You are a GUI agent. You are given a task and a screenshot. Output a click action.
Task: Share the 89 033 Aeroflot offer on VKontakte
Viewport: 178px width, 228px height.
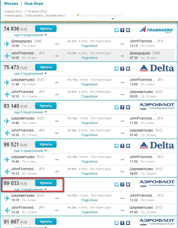(x=128, y=184)
